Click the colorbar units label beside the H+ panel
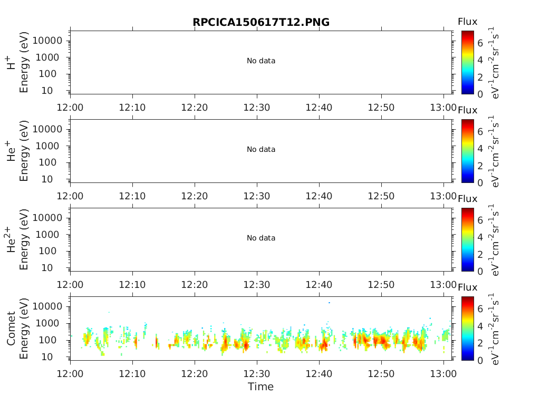This screenshot has height=405, width=540. tap(494, 63)
